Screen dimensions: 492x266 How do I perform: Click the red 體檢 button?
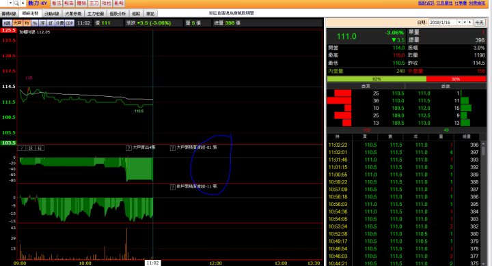click(x=81, y=3)
